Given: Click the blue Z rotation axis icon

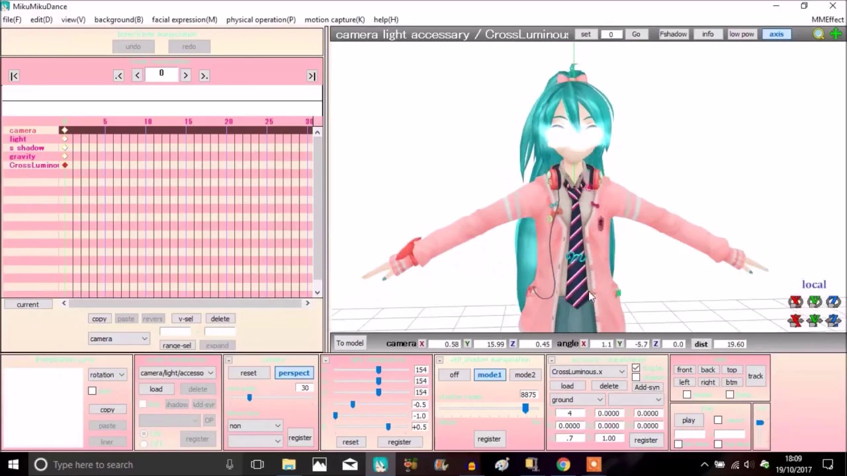Looking at the screenshot, I should point(833,302).
